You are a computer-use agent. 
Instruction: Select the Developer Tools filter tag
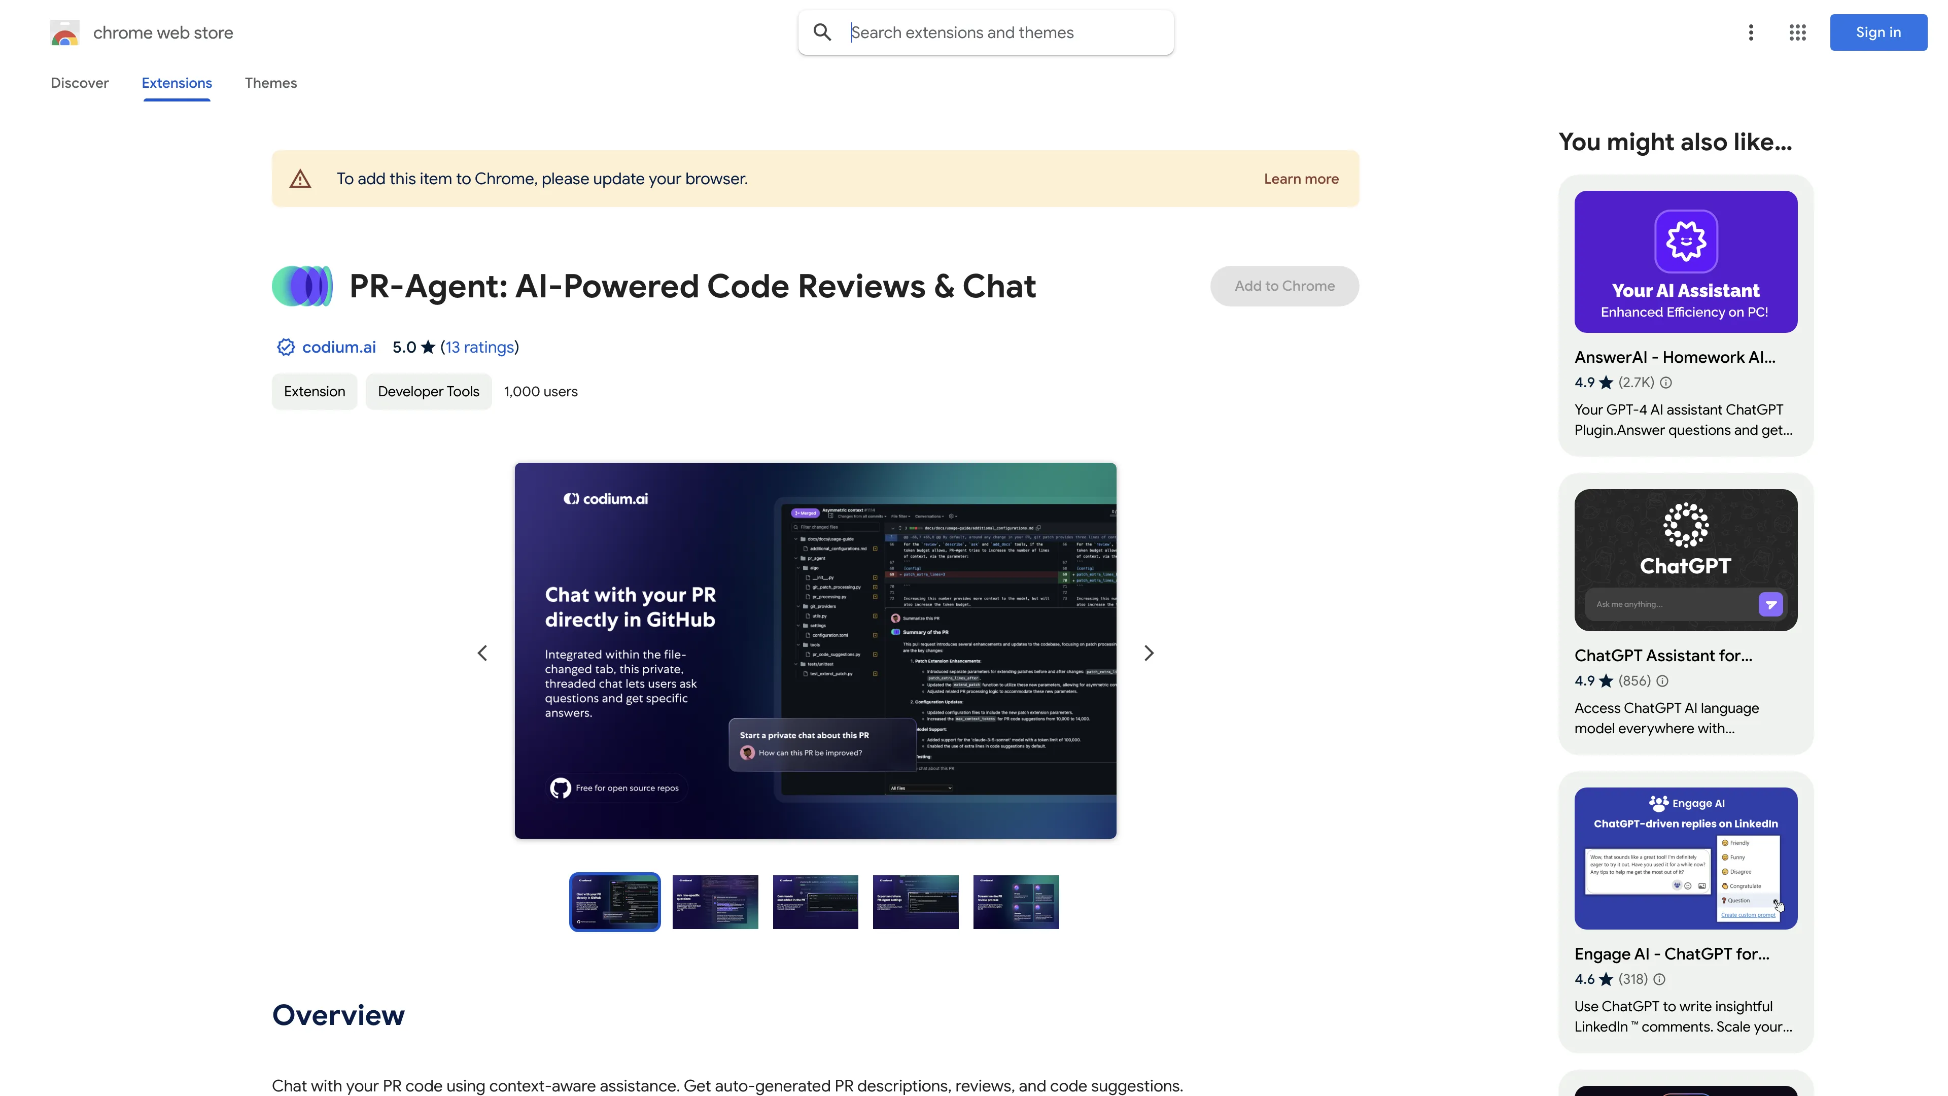[x=427, y=391]
